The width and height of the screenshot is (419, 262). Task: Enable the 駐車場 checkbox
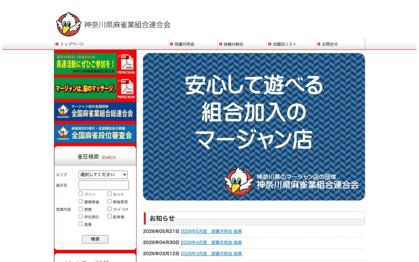(109, 216)
